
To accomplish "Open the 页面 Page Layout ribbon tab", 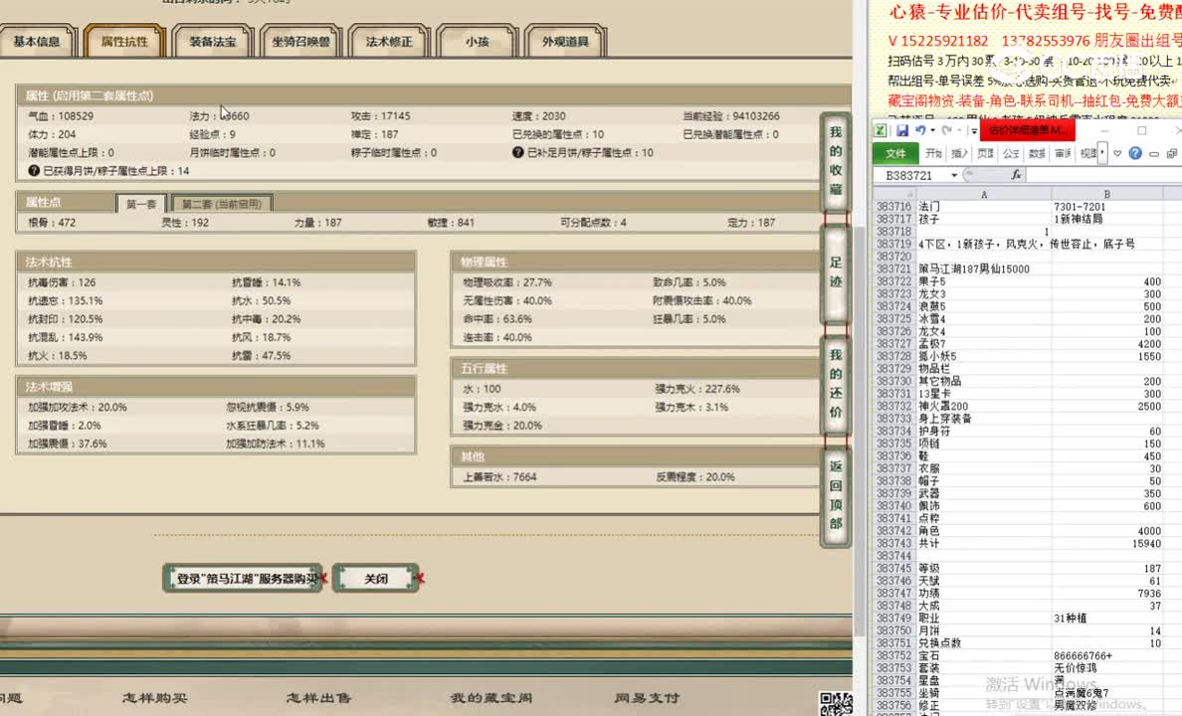I will [x=984, y=153].
